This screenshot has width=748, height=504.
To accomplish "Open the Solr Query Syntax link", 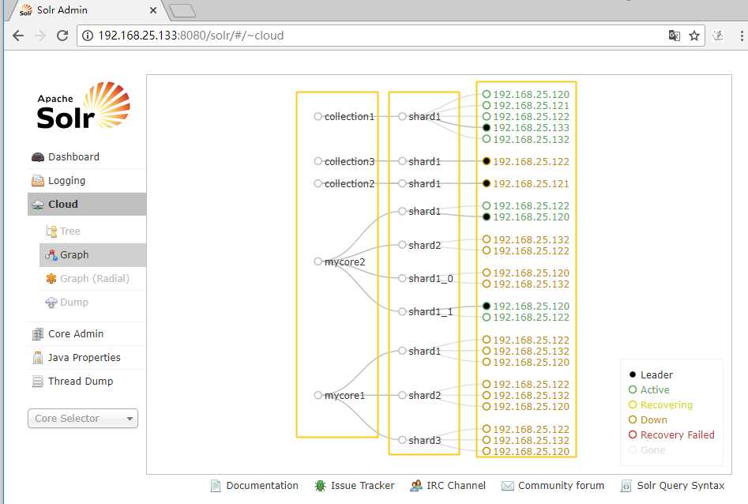I will coord(681,486).
